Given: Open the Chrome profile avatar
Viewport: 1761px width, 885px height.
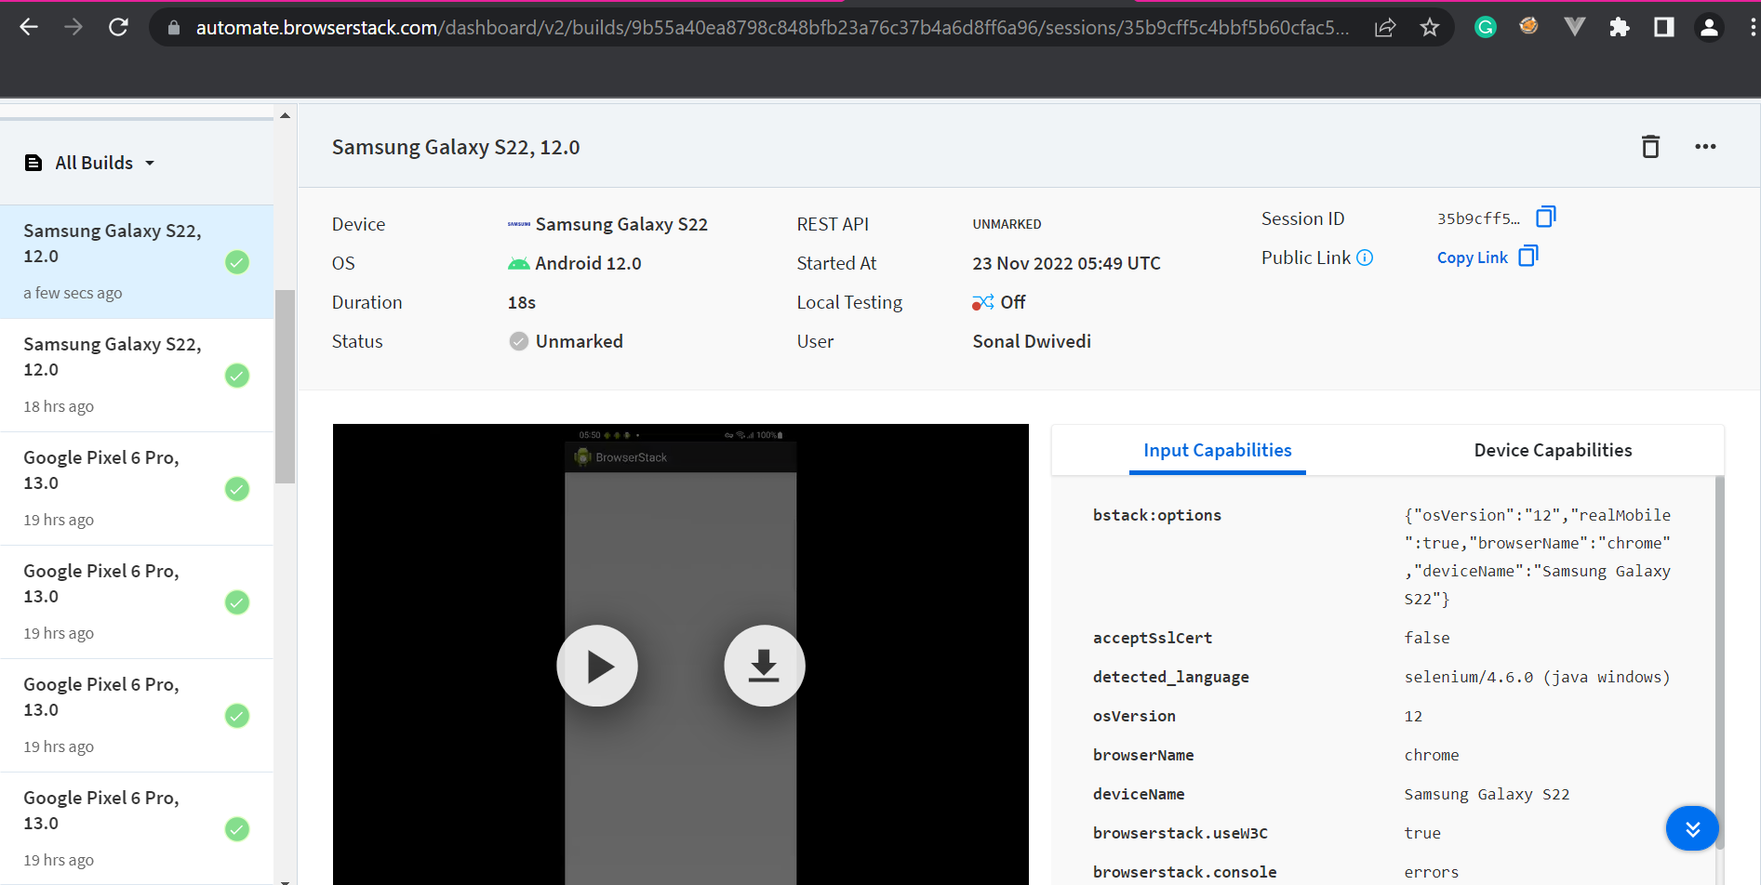Looking at the screenshot, I should click(1709, 27).
